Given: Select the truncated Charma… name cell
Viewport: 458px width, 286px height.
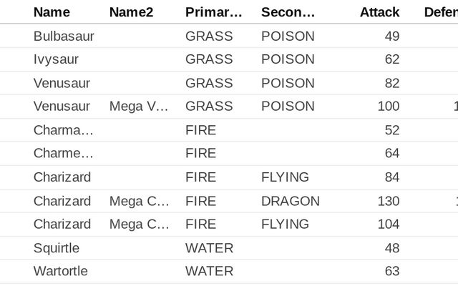Looking at the screenshot, I should tap(63, 130).
